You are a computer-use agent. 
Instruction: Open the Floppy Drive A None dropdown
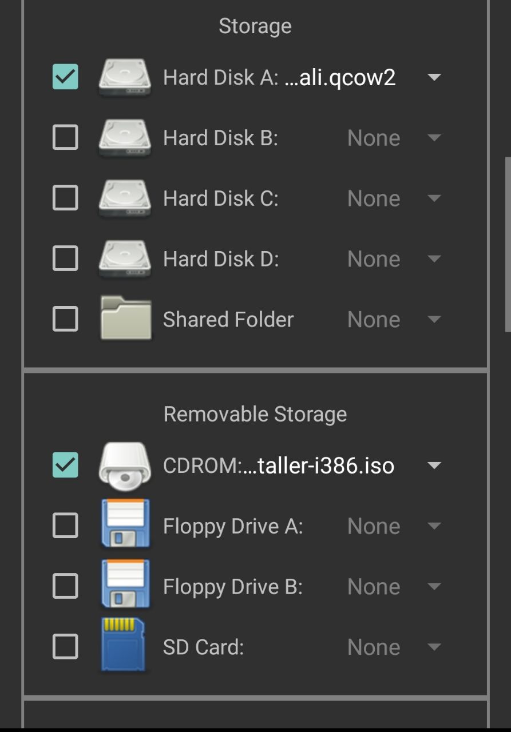point(434,526)
